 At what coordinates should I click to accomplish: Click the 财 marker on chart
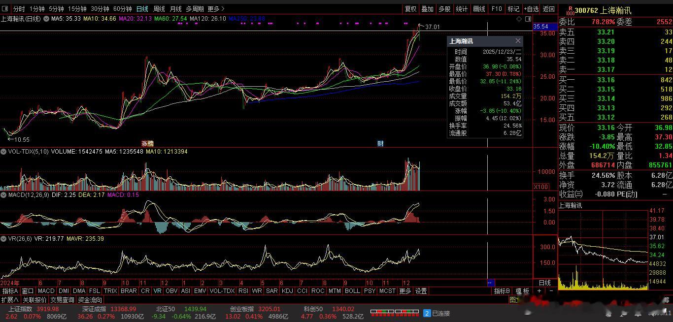[x=380, y=143]
